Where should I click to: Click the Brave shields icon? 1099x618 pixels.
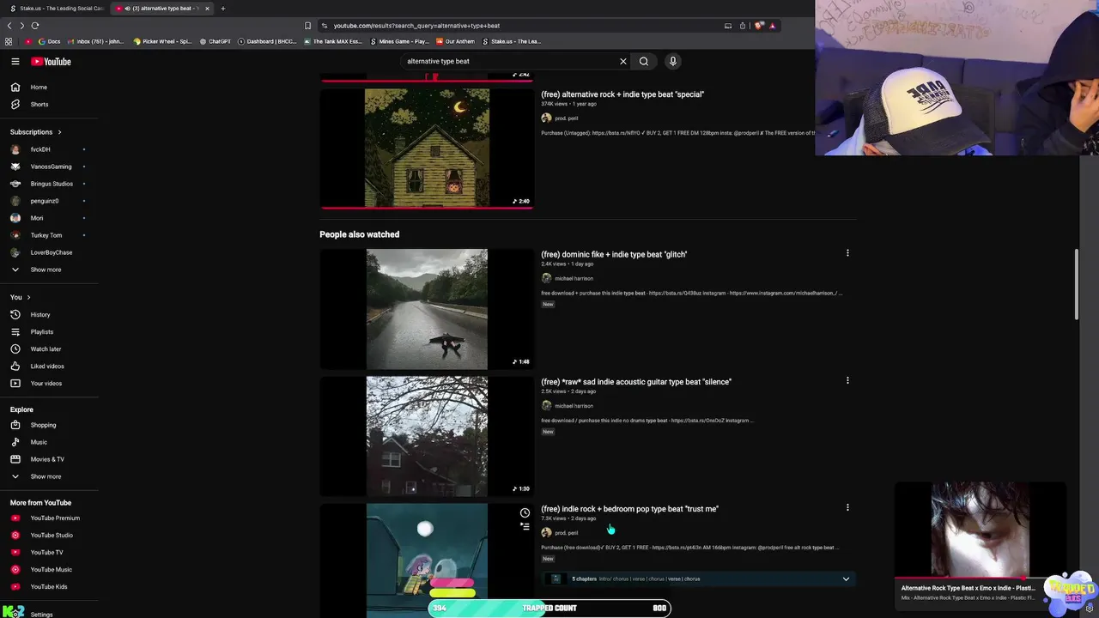coord(759,26)
